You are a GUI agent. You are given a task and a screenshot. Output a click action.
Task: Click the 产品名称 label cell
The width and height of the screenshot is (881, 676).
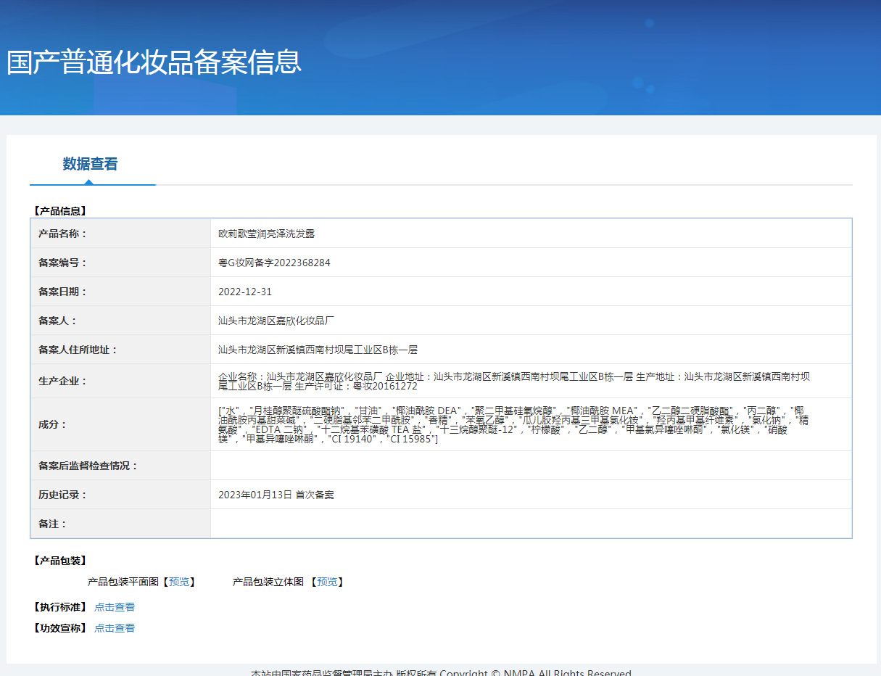62,234
